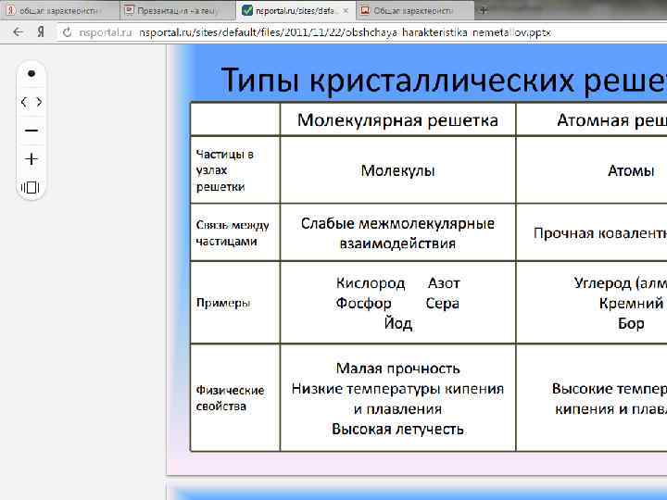667x500 pixels.
Task: Zoom out with the minus button
Action: click(31, 131)
